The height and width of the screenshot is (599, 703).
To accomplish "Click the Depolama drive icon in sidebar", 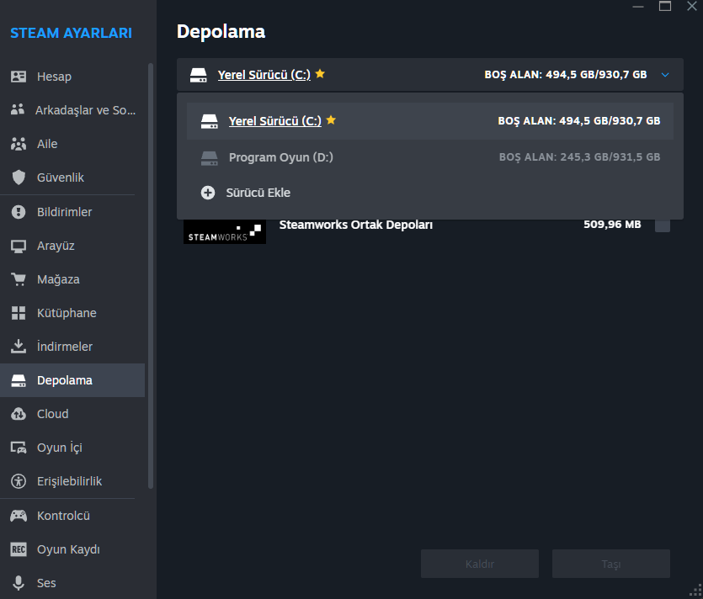I will click(19, 380).
